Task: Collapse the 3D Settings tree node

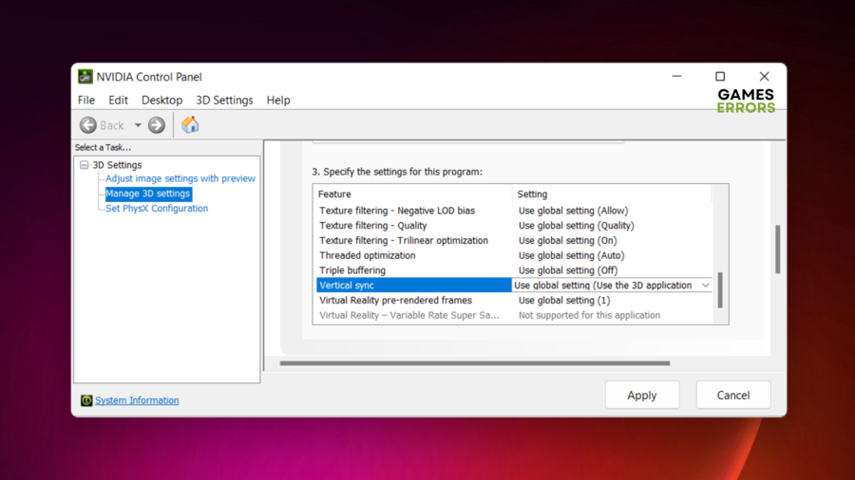Action: pos(84,164)
